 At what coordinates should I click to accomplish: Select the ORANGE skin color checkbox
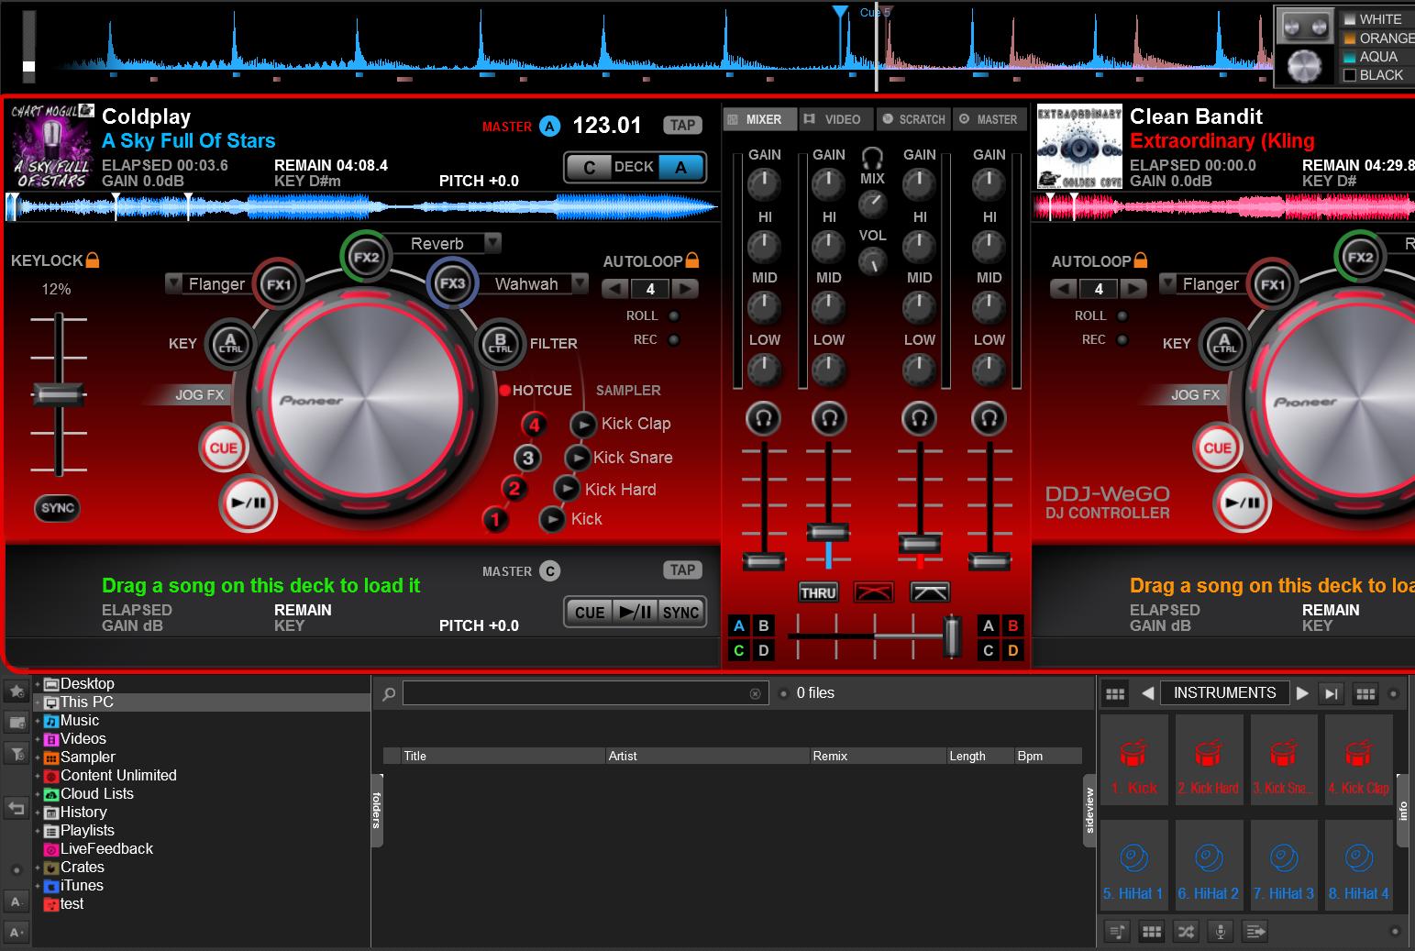(1350, 39)
